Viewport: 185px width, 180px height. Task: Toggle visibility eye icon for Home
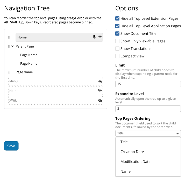pos(100,37)
